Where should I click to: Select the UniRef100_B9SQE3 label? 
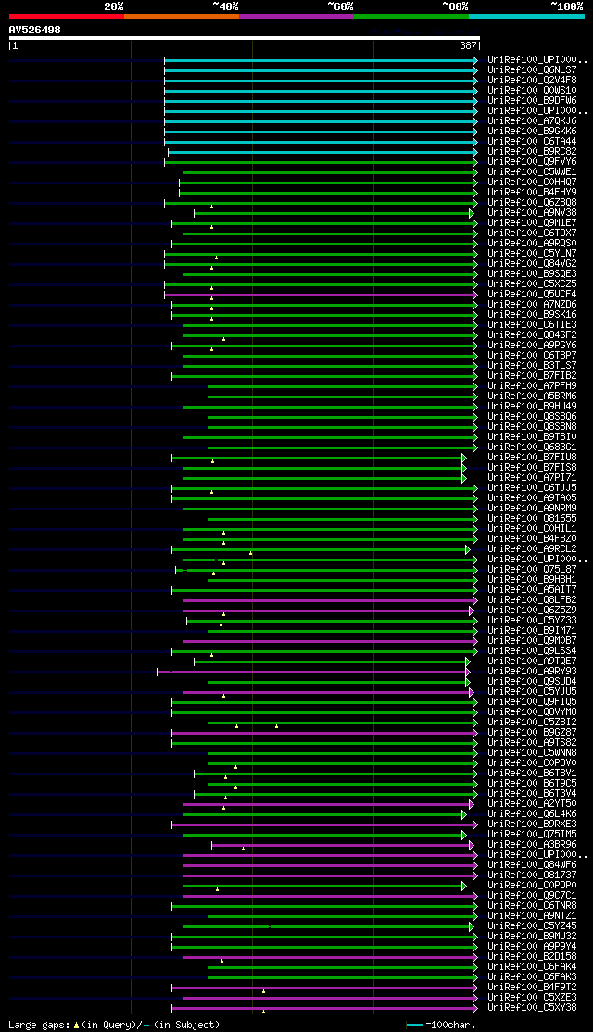533,274
